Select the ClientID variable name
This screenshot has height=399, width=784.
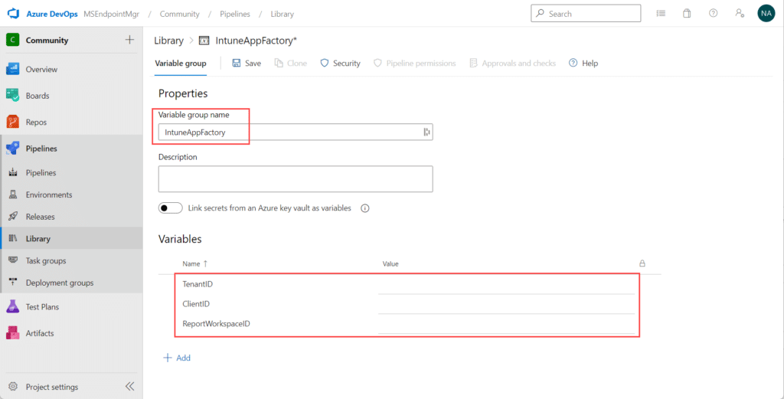coord(196,304)
